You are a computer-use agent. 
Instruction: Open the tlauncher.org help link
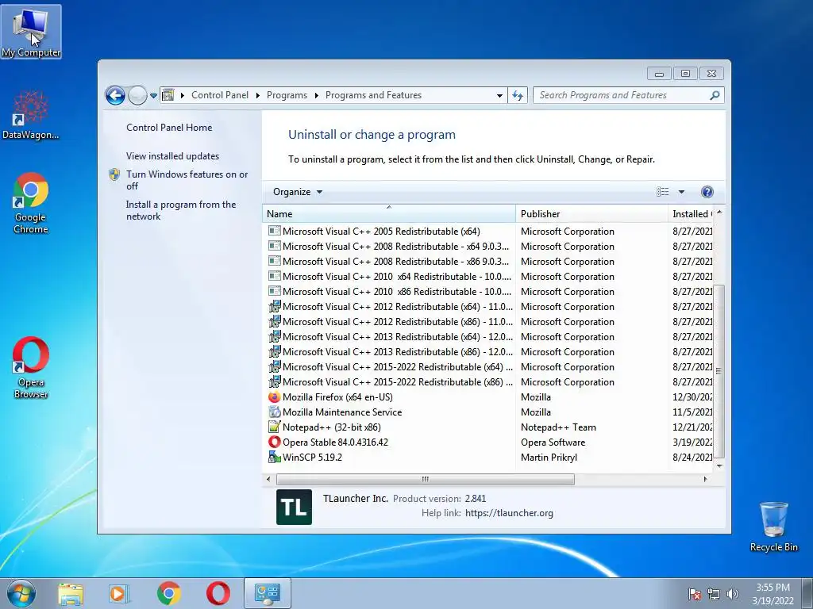(509, 513)
